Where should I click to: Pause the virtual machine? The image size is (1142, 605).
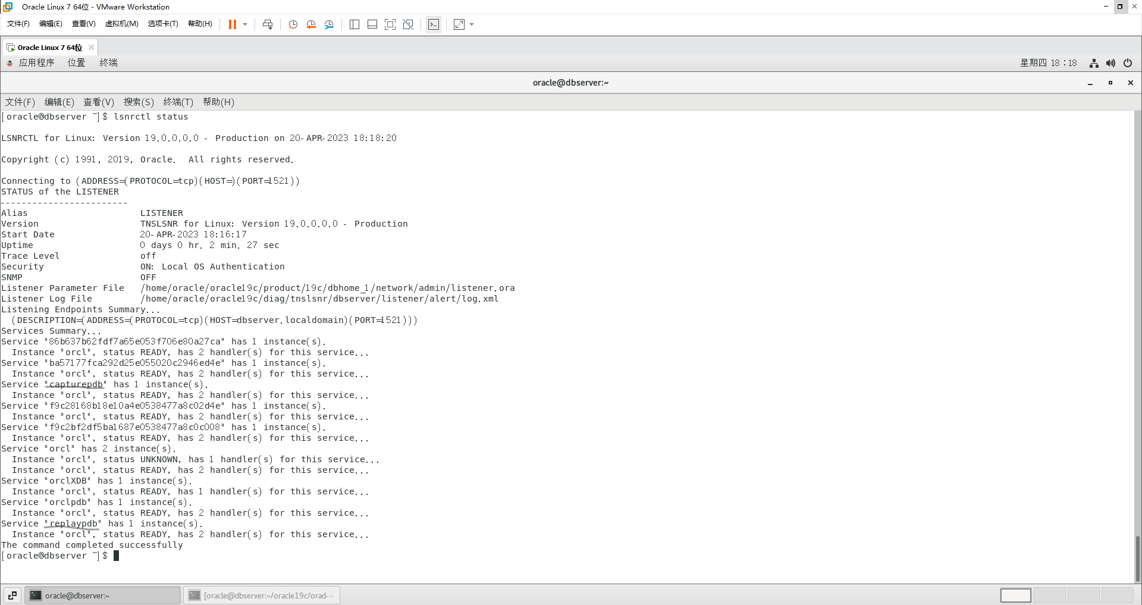(232, 24)
